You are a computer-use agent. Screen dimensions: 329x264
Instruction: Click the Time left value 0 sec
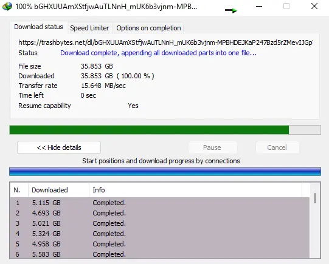[x=88, y=95]
